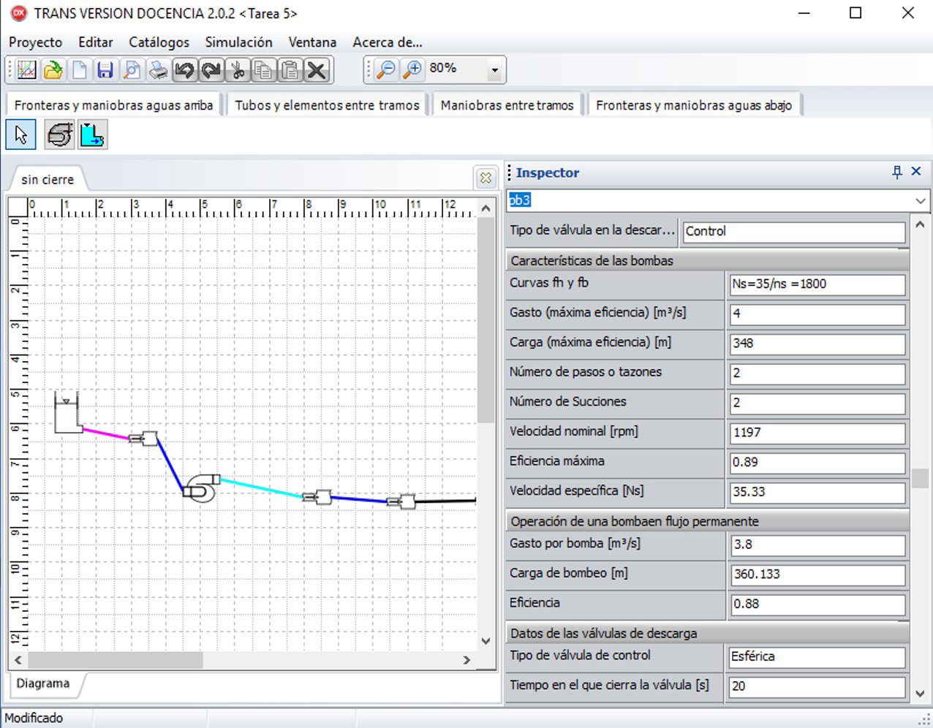Click the Tipo de válvula Control field
The image size is (933, 728).
pyautogui.click(x=794, y=232)
